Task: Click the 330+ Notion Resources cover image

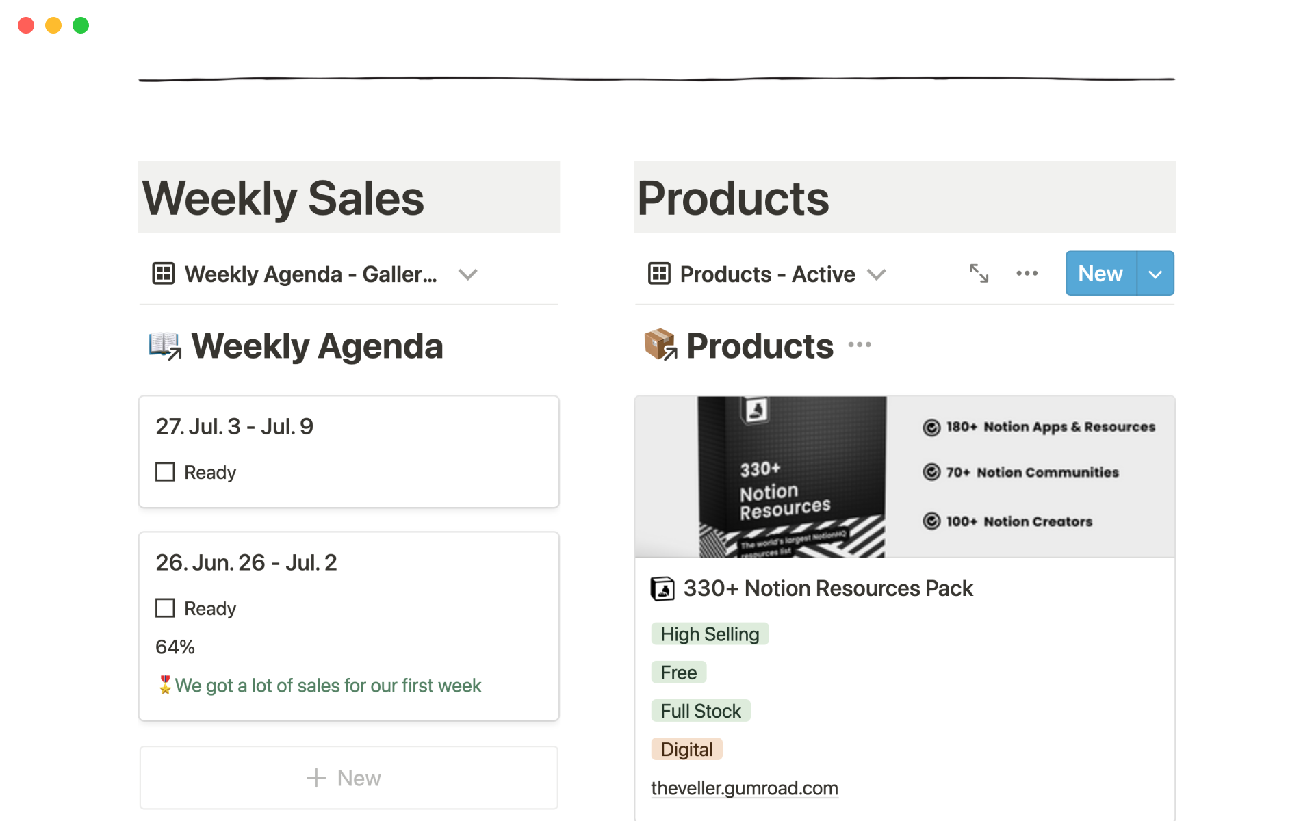Action: point(904,477)
